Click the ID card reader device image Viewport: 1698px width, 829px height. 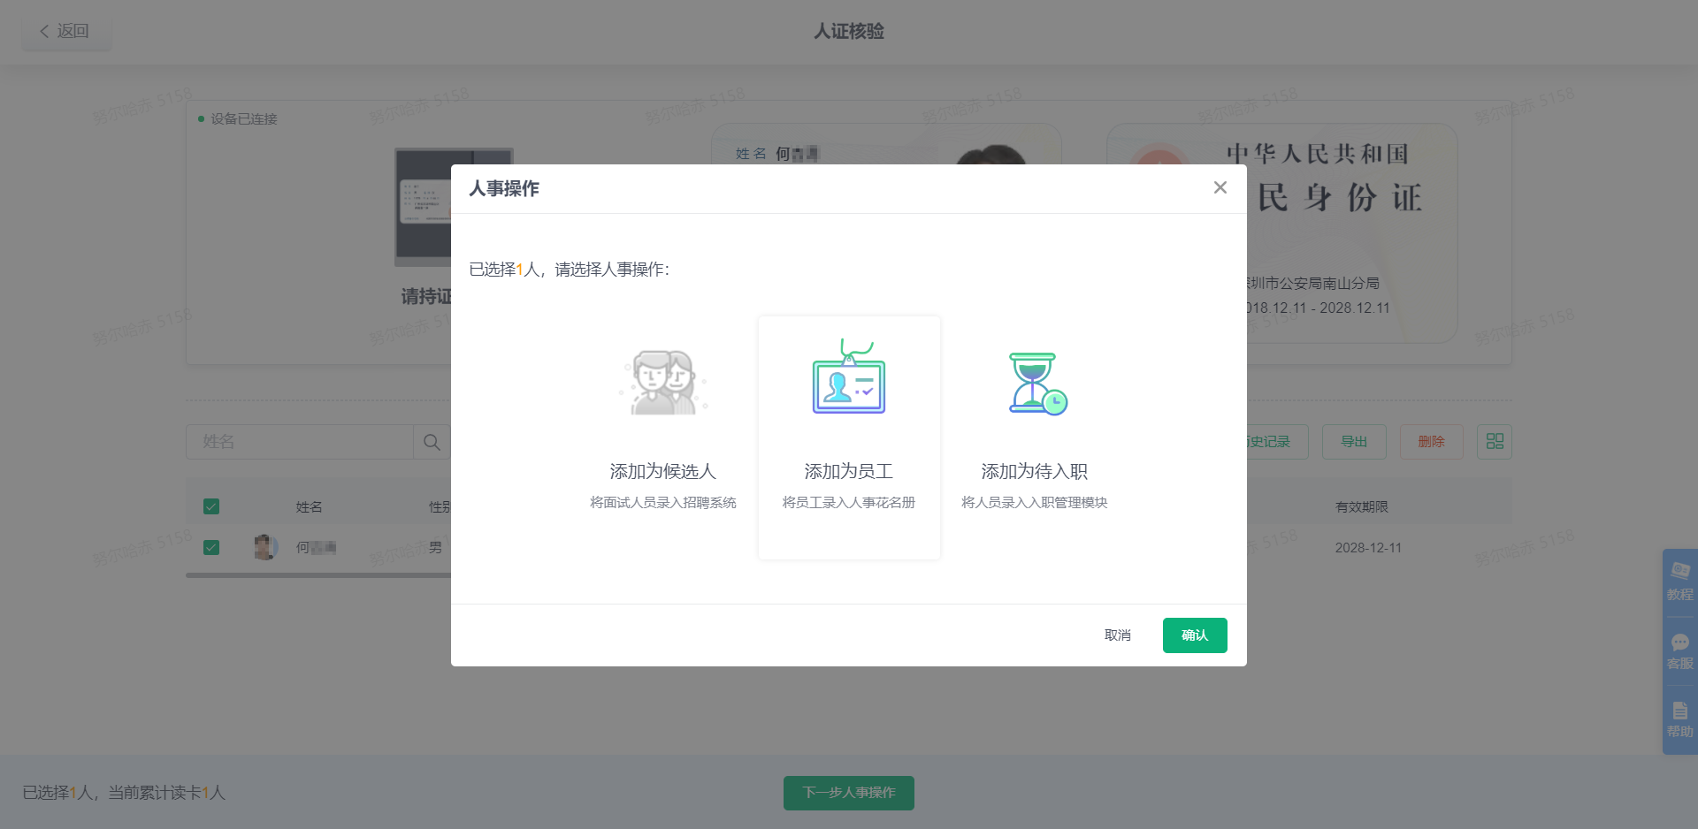[x=423, y=207]
